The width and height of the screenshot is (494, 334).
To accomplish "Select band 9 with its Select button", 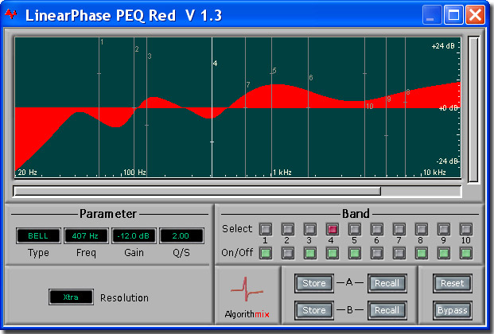I will click(x=444, y=229).
